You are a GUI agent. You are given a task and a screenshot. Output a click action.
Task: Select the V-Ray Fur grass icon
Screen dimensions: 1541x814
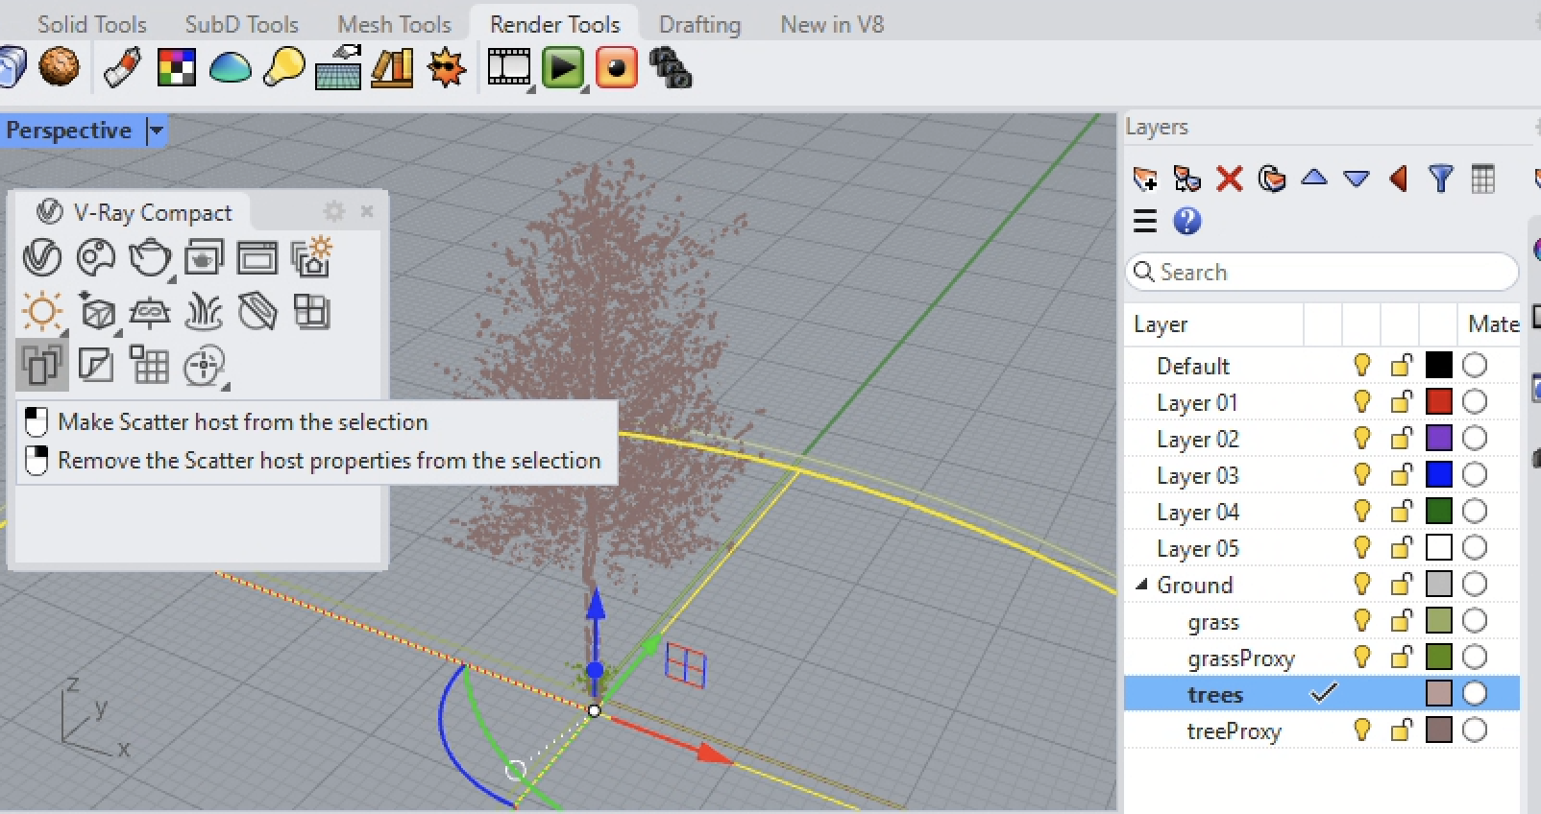(x=204, y=312)
